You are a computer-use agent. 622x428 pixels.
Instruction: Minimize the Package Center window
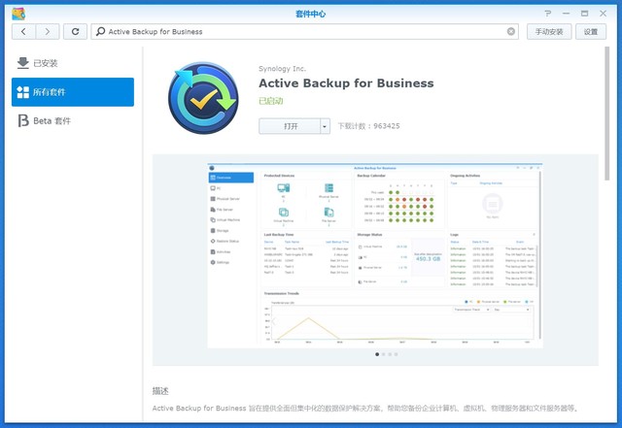566,14
